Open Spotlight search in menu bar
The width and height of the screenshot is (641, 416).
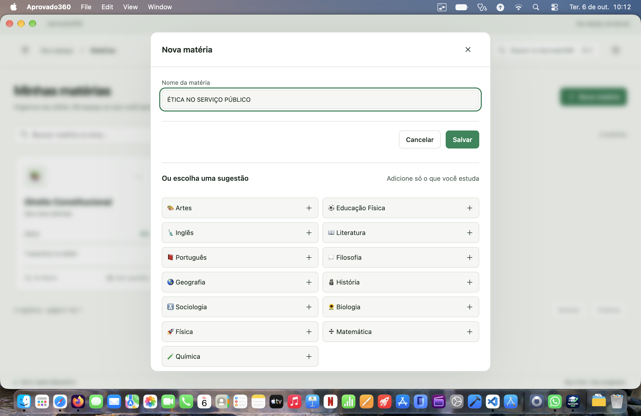click(536, 7)
